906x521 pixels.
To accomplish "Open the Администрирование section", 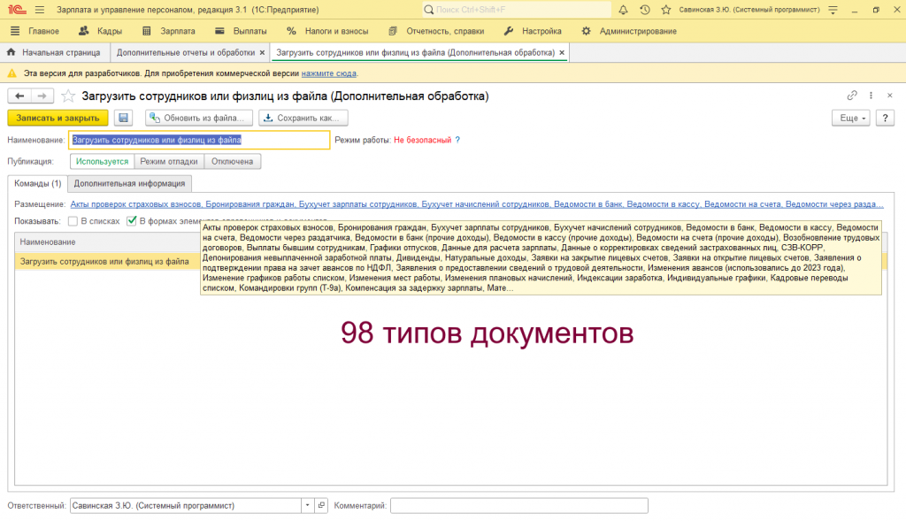I will 629,31.
